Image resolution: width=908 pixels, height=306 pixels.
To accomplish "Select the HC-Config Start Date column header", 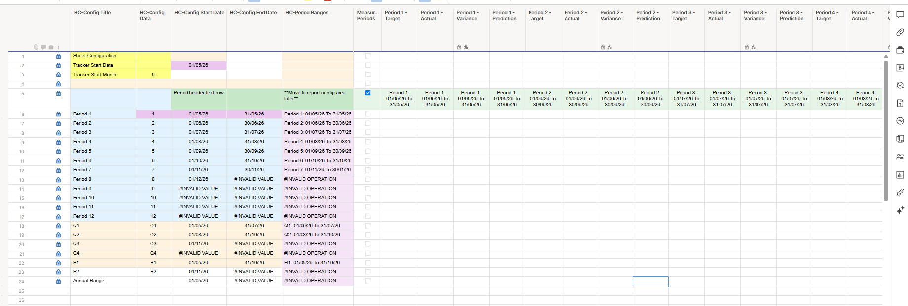I will click(199, 29).
